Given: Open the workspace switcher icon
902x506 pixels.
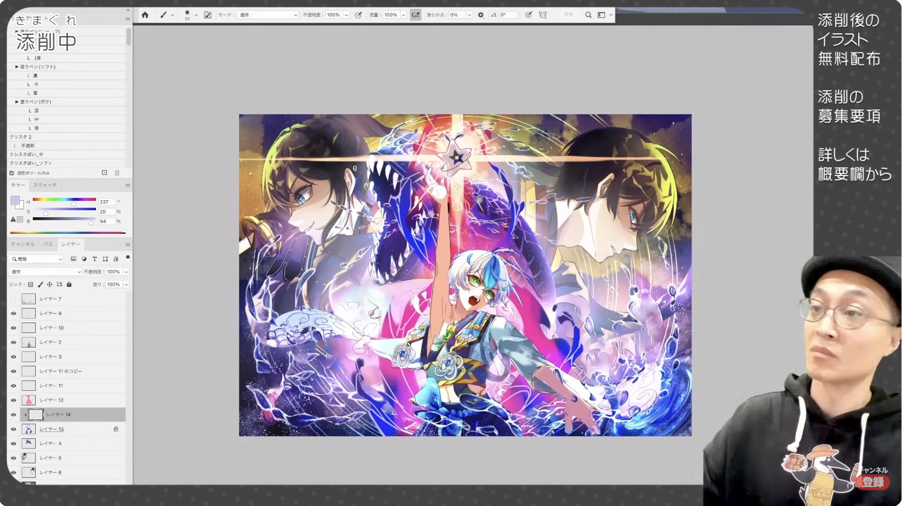Looking at the screenshot, I should (x=601, y=15).
